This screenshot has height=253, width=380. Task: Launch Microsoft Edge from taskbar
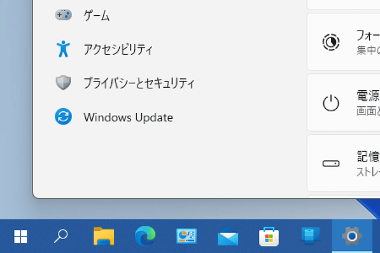(x=145, y=236)
